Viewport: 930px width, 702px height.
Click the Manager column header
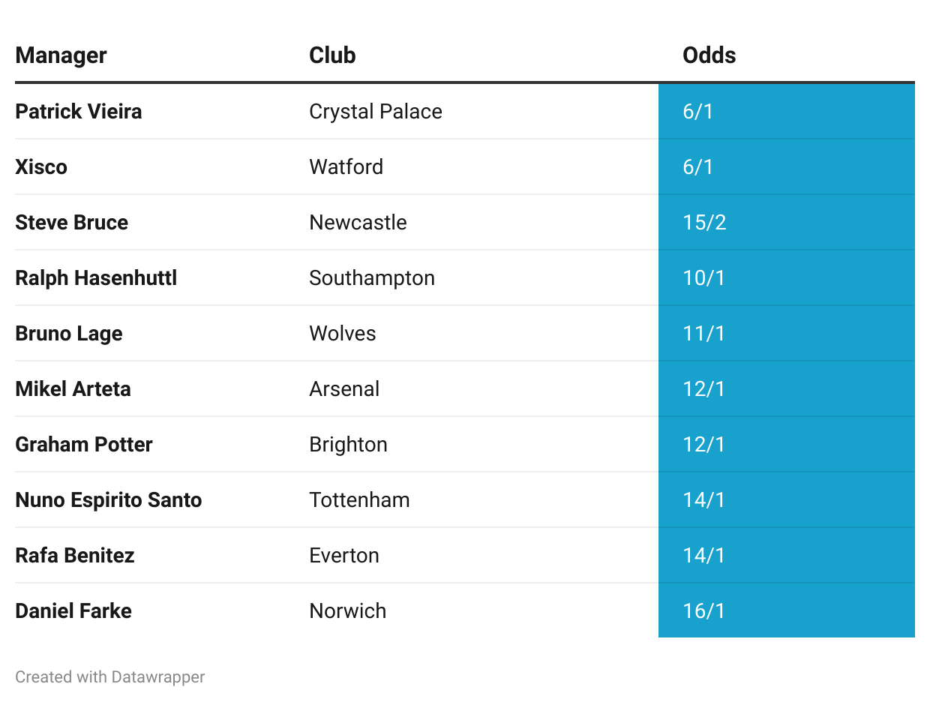61,55
